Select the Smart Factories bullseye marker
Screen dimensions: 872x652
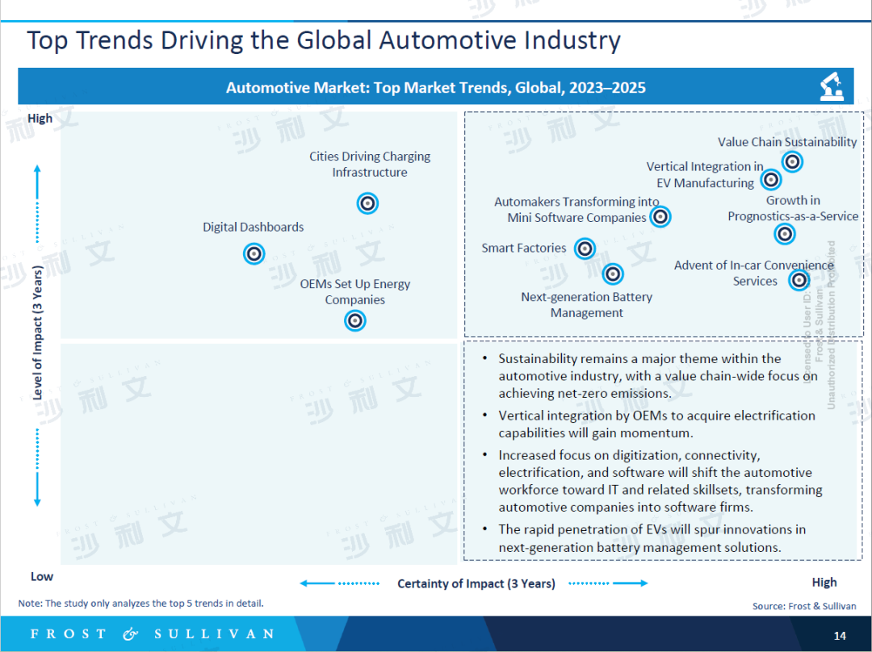tap(585, 249)
